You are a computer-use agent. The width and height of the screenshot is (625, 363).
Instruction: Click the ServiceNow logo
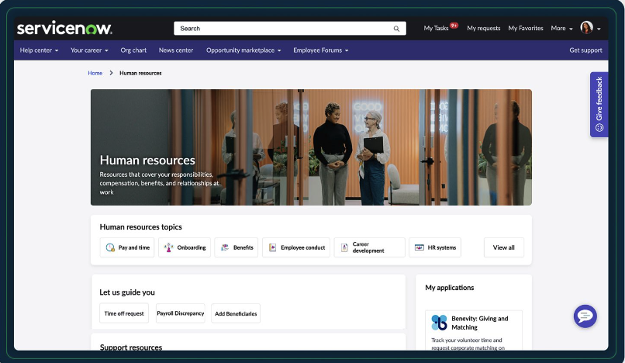64,28
